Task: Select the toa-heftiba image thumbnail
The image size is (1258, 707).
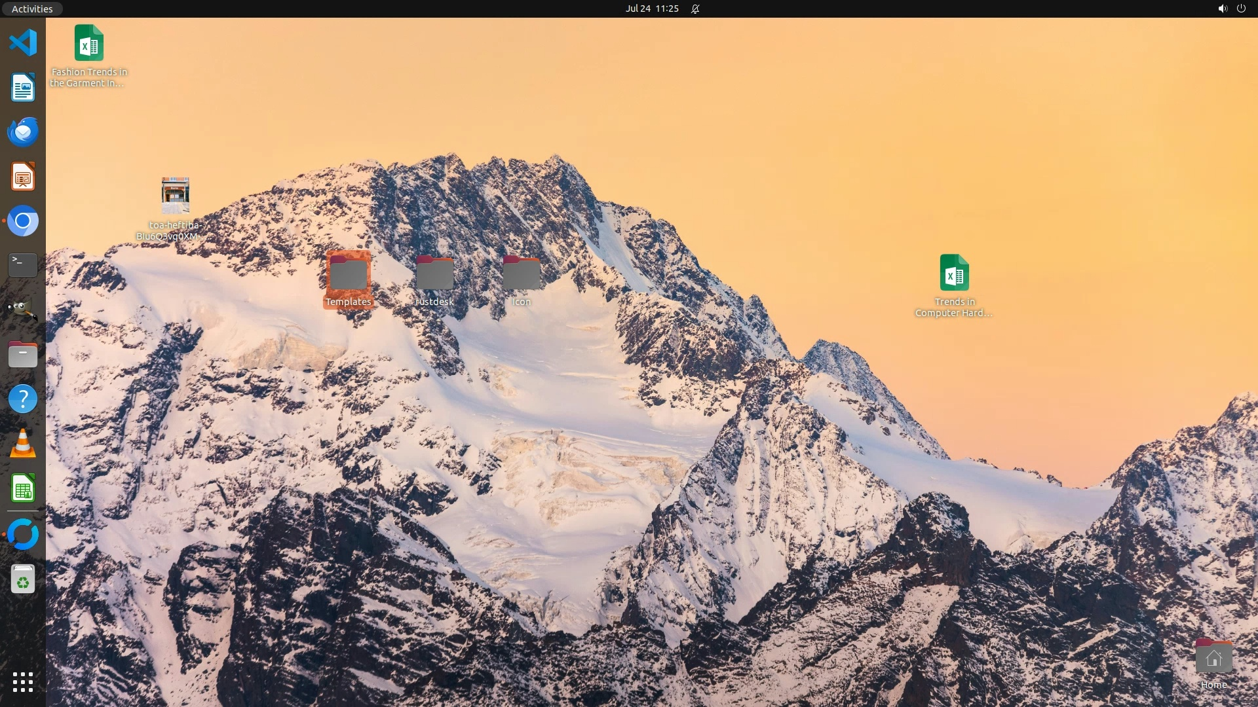Action: pos(175,195)
